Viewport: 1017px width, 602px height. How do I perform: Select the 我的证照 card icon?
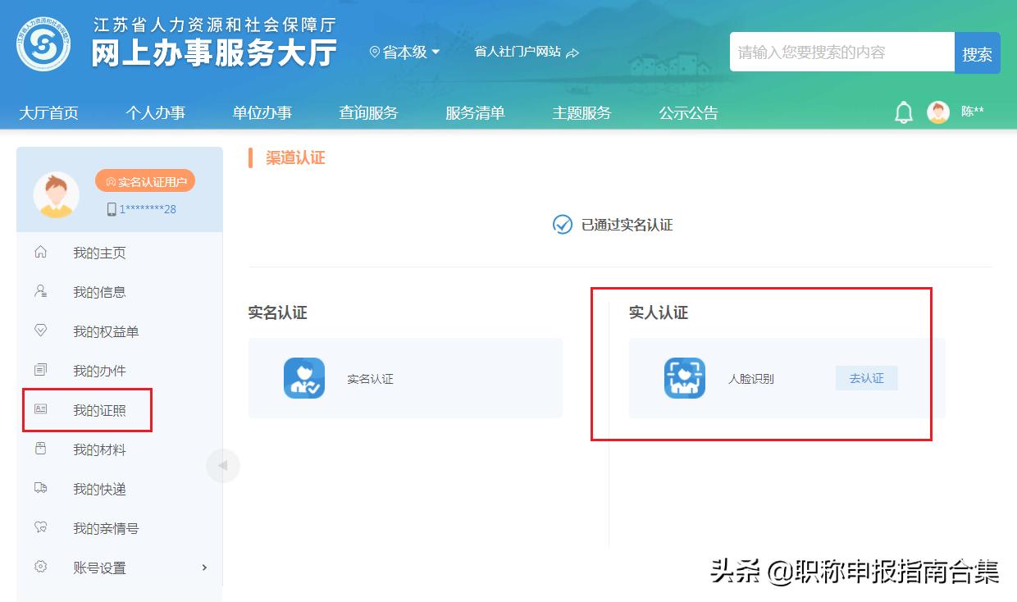point(41,409)
